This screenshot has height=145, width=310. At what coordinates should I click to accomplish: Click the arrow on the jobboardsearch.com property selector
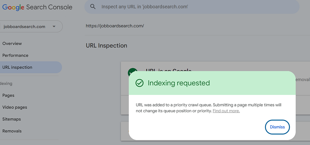pos(54,27)
